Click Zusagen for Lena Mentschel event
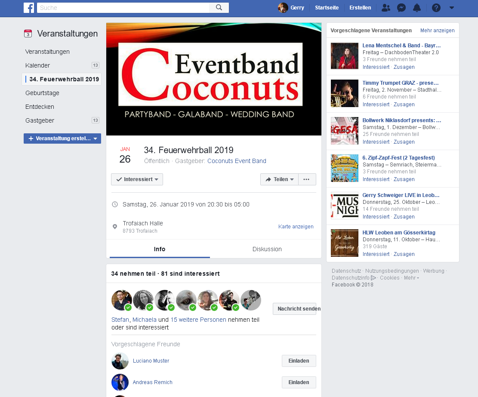 [404, 67]
